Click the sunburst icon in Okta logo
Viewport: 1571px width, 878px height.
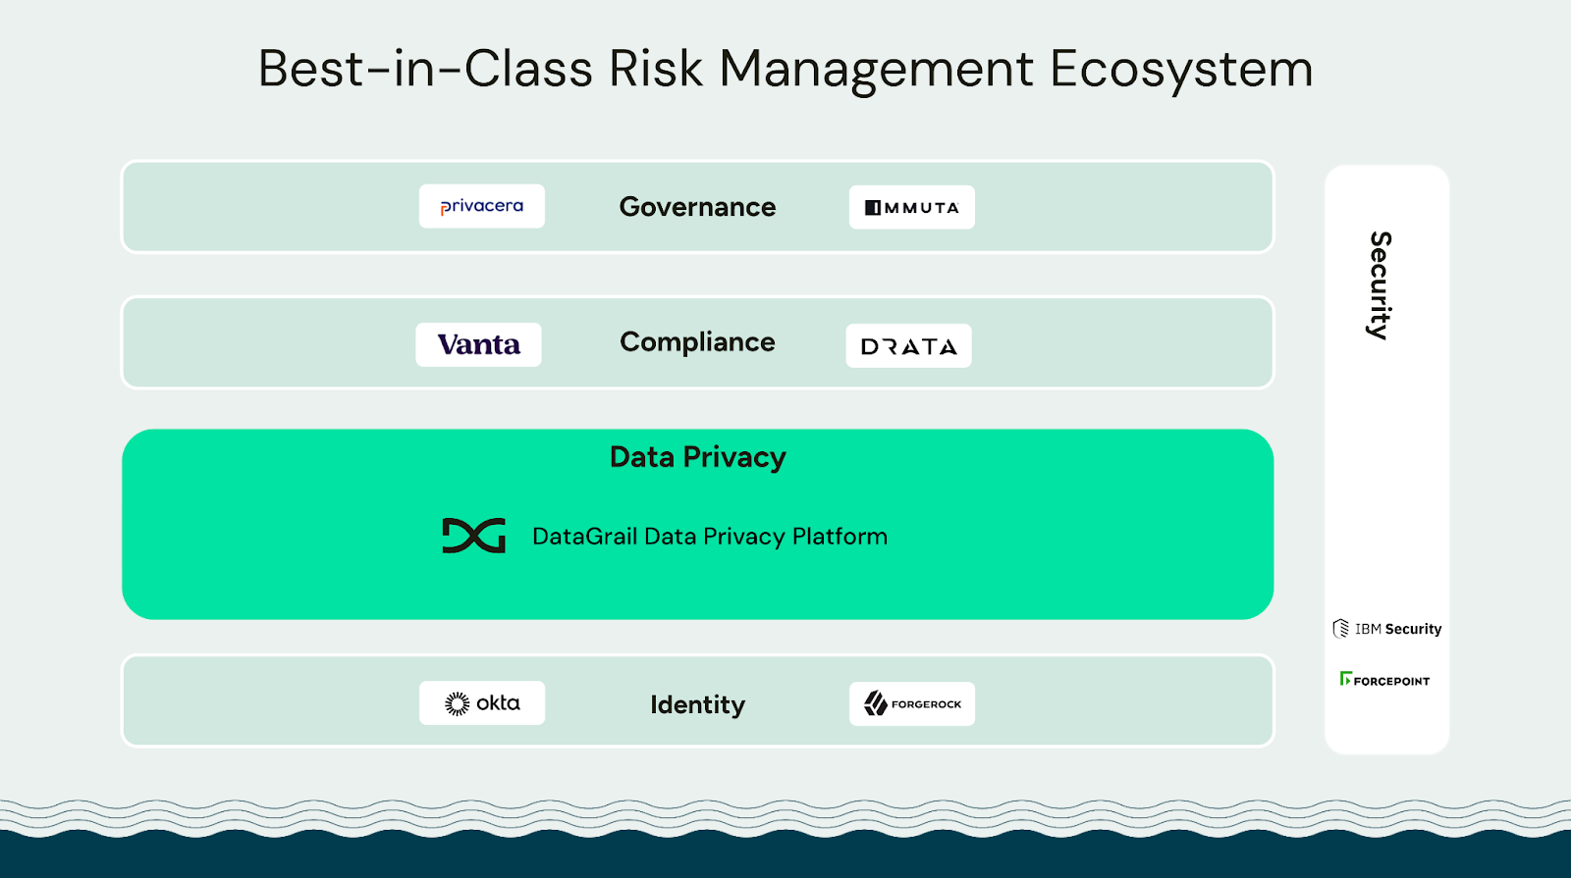pos(458,703)
